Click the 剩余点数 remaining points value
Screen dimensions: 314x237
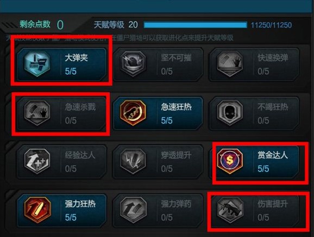[x=60, y=25]
